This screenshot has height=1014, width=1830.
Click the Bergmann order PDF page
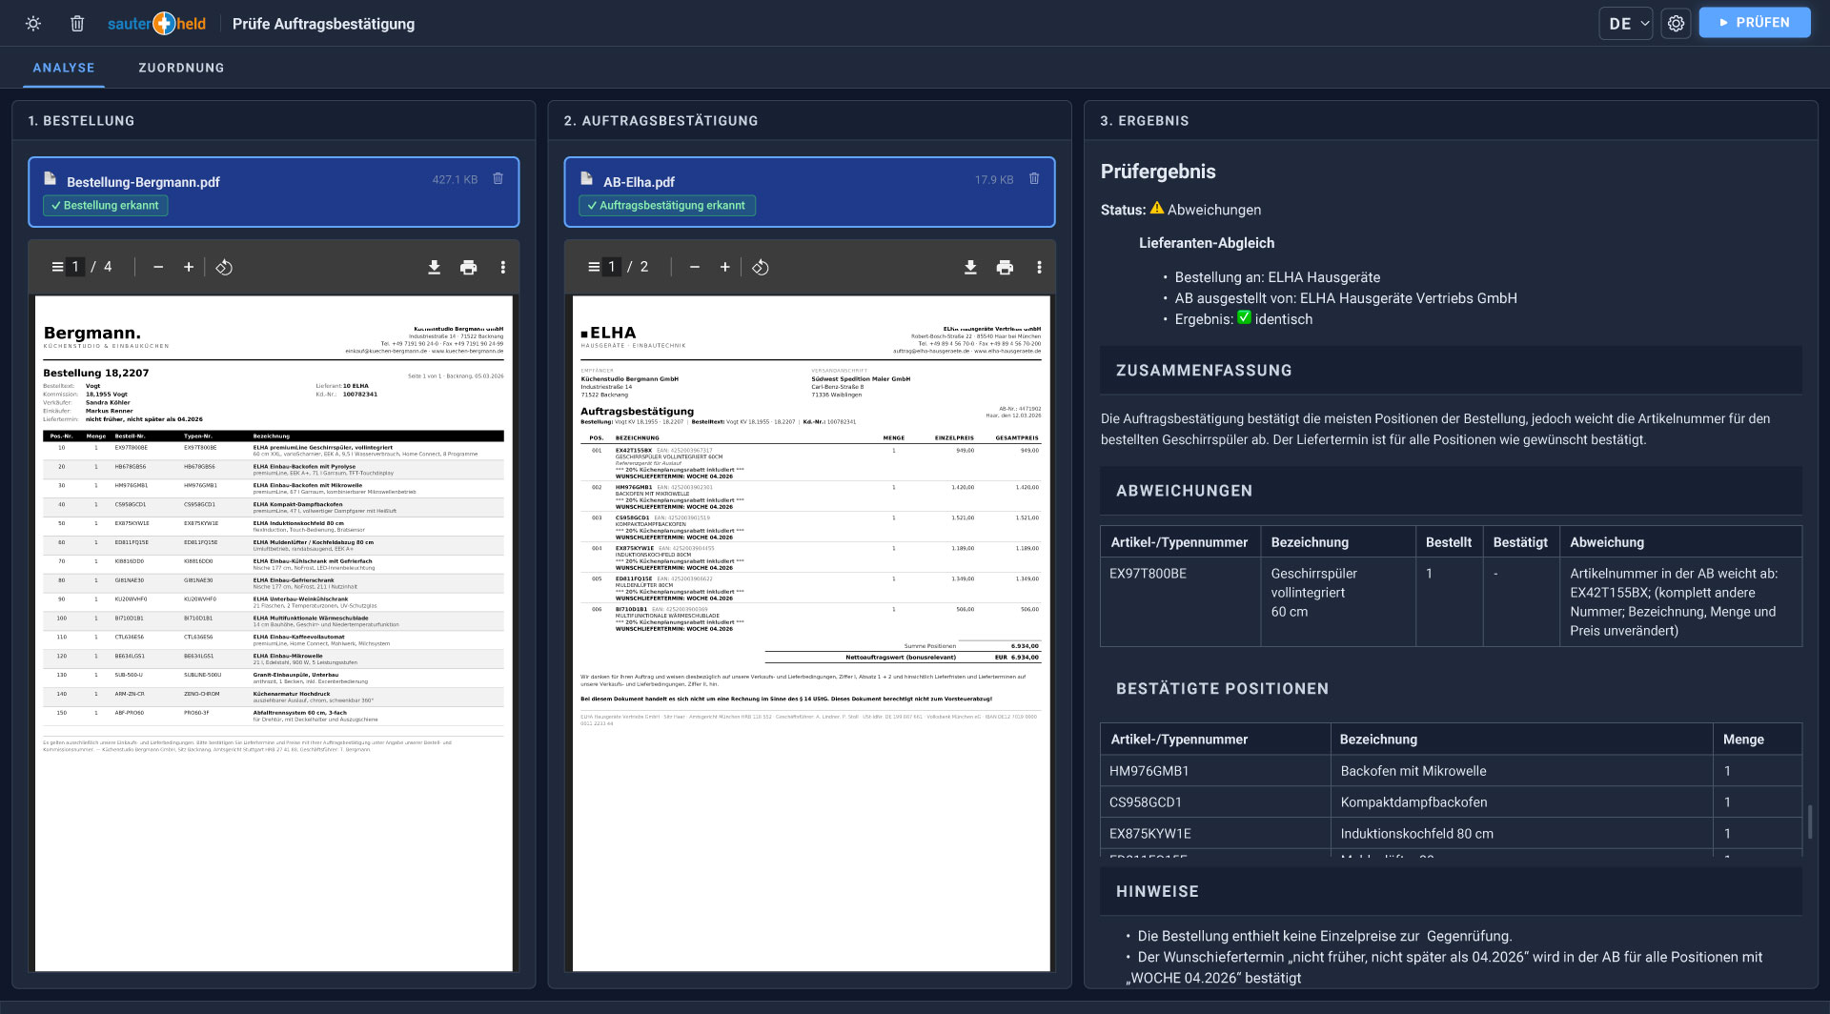click(274, 633)
